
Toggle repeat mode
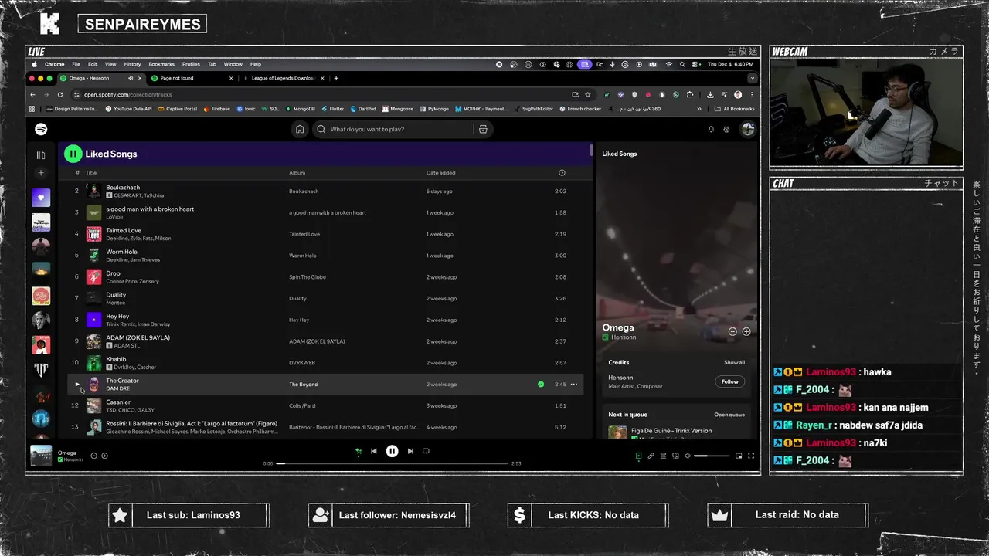426,451
